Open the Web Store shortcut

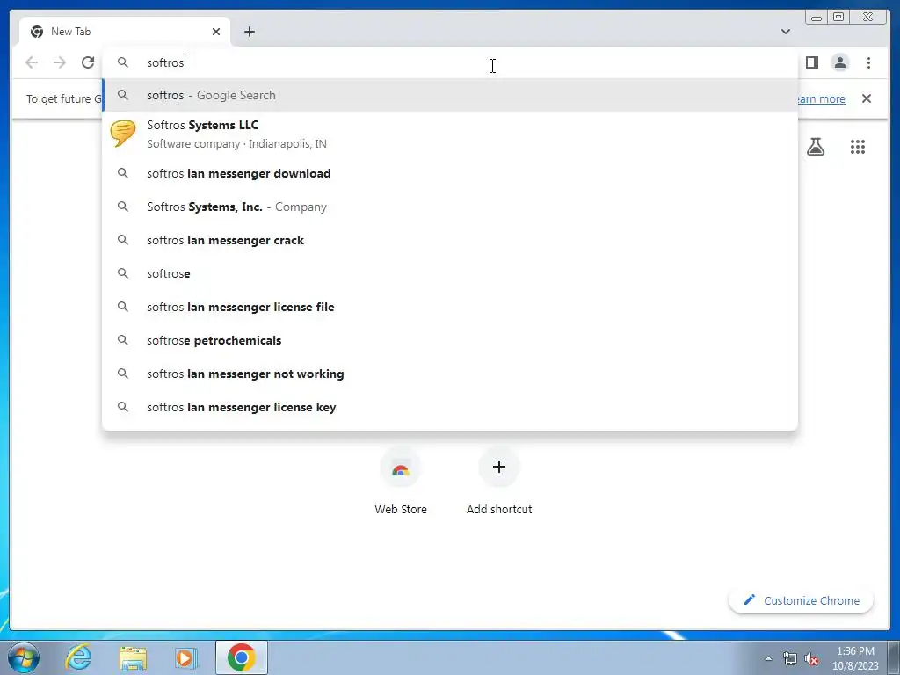click(401, 481)
